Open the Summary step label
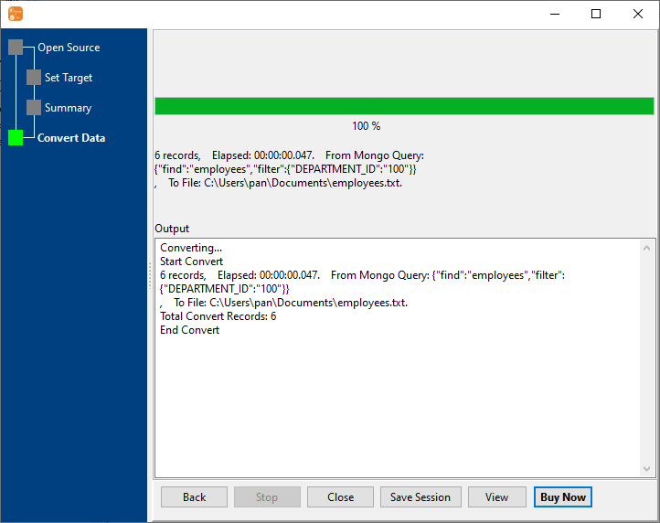Image resolution: width=660 pixels, height=523 pixels. (x=68, y=108)
